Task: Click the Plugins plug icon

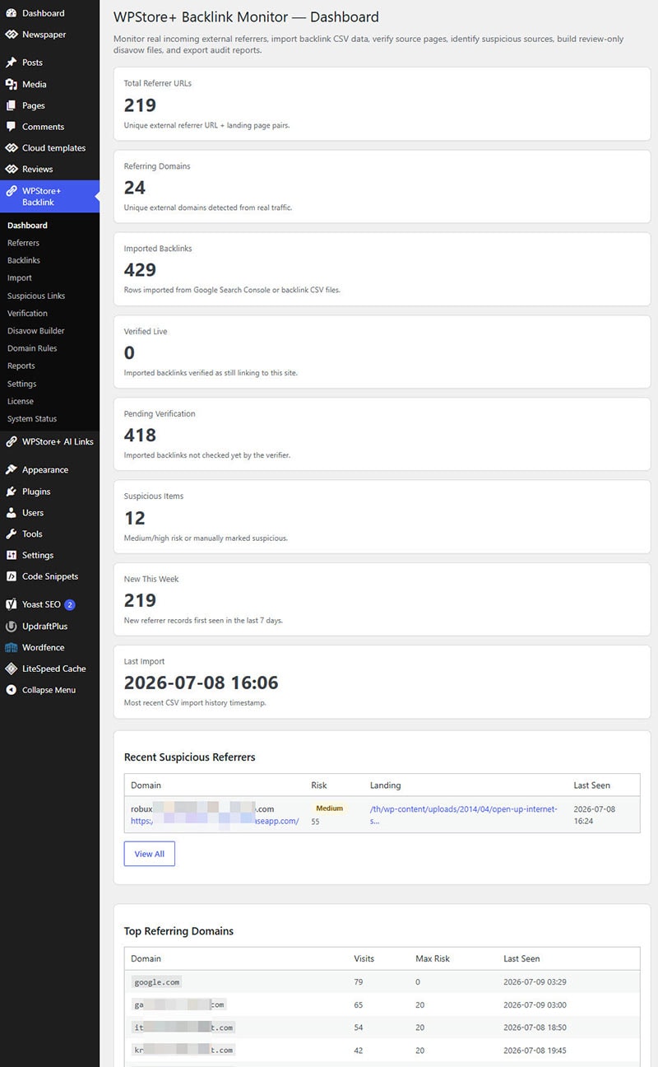Action: tap(11, 492)
